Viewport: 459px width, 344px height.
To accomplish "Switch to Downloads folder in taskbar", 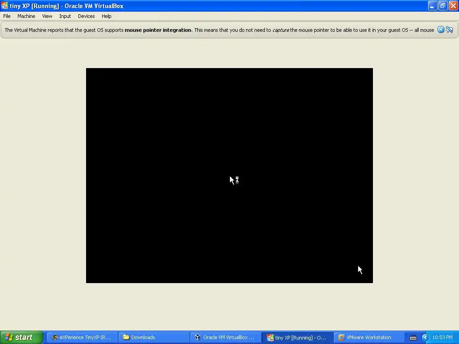I will tap(153, 337).
